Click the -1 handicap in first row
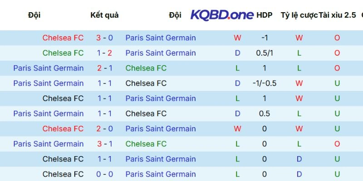Viewport: 363px width, 181px height. 265,38
